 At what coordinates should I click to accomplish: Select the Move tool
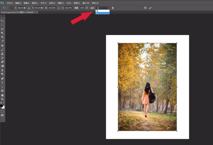point(2,21)
